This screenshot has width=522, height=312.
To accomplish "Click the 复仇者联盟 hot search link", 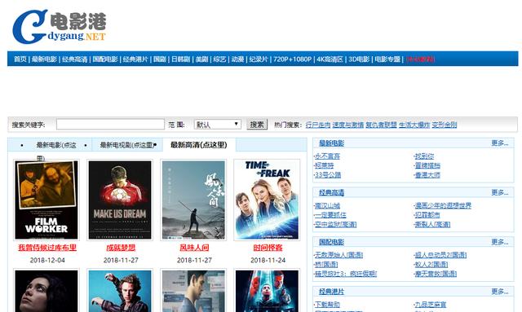I will coord(381,125).
